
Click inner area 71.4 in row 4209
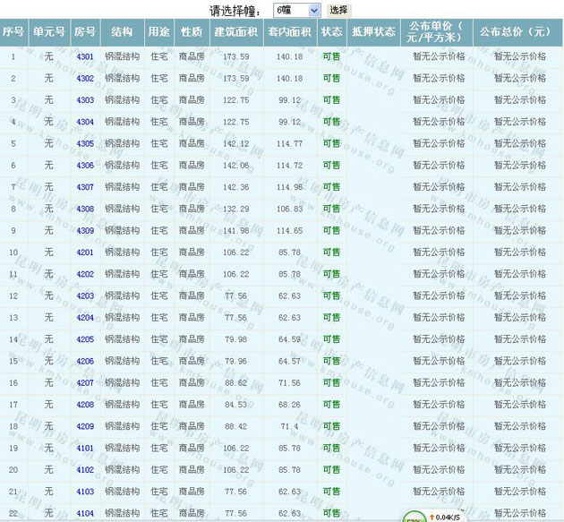pyautogui.click(x=289, y=427)
